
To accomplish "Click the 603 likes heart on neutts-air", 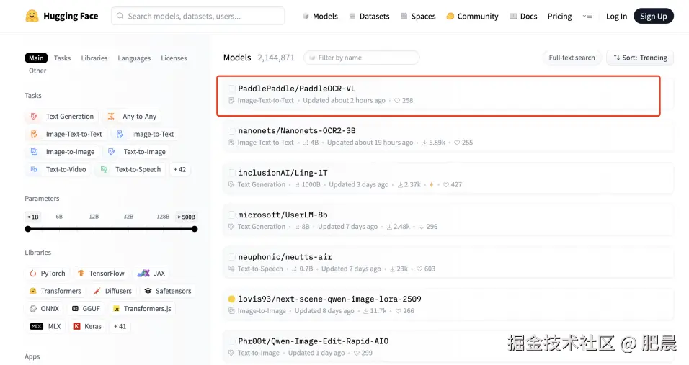I will click(419, 269).
